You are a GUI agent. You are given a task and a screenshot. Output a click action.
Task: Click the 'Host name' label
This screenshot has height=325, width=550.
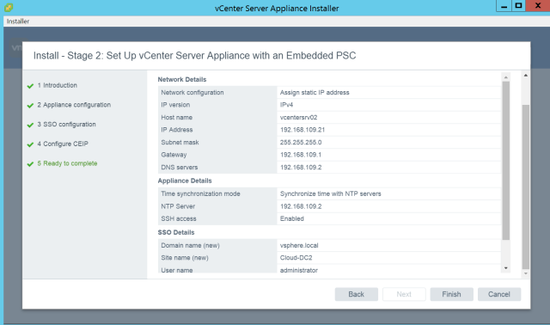click(177, 118)
